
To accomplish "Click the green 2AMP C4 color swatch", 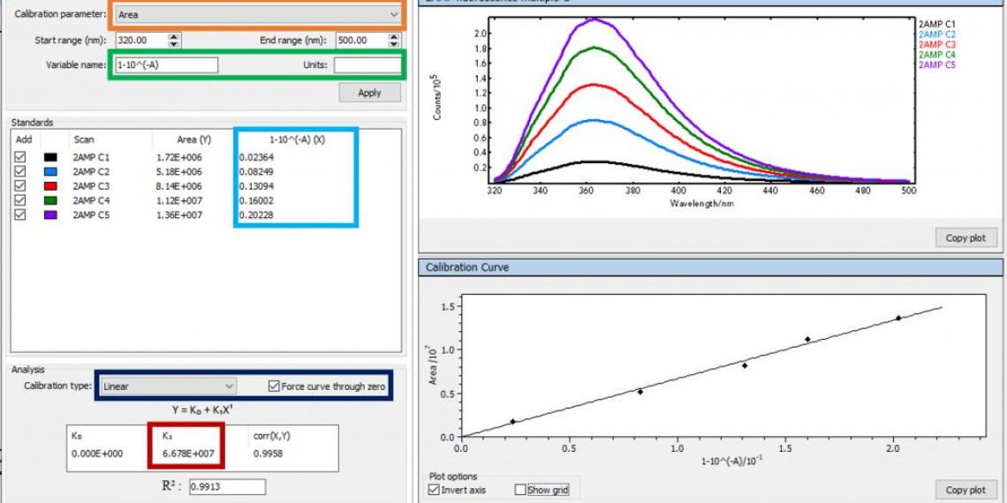I will tap(50, 200).
